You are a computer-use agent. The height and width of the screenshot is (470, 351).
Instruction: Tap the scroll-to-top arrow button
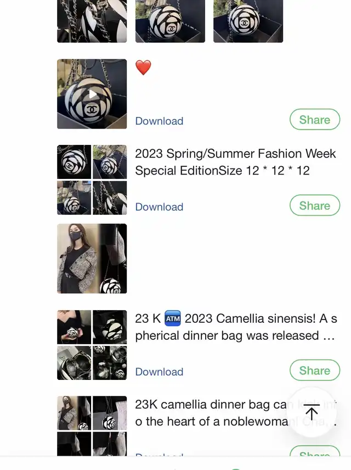(312, 412)
